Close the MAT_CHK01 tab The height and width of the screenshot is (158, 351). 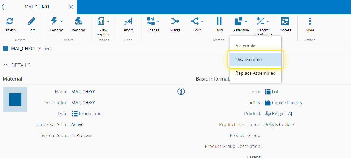pos(71,7)
